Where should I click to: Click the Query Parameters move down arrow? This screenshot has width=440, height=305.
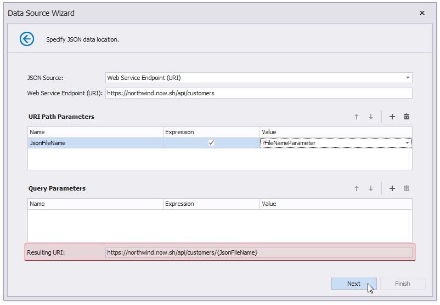click(x=371, y=188)
